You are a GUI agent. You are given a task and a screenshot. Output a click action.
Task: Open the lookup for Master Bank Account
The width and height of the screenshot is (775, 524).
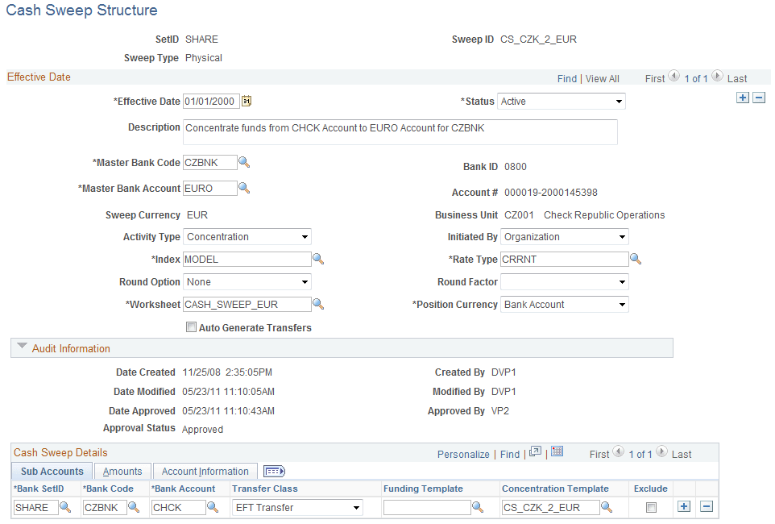coord(245,188)
